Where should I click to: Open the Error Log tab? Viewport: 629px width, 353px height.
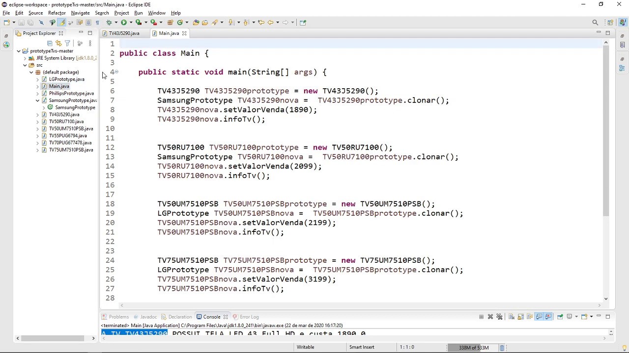click(246, 317)
